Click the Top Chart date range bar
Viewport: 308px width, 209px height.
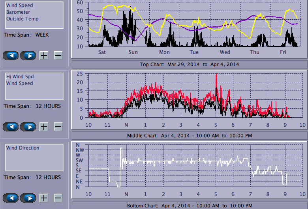(x=189, y=64)
